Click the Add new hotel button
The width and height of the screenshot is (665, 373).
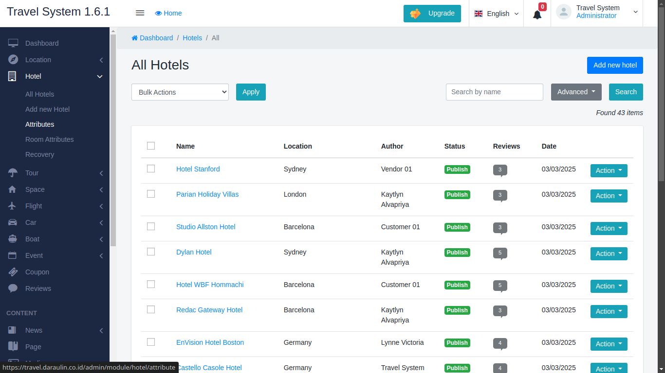(x=615, y=65)
